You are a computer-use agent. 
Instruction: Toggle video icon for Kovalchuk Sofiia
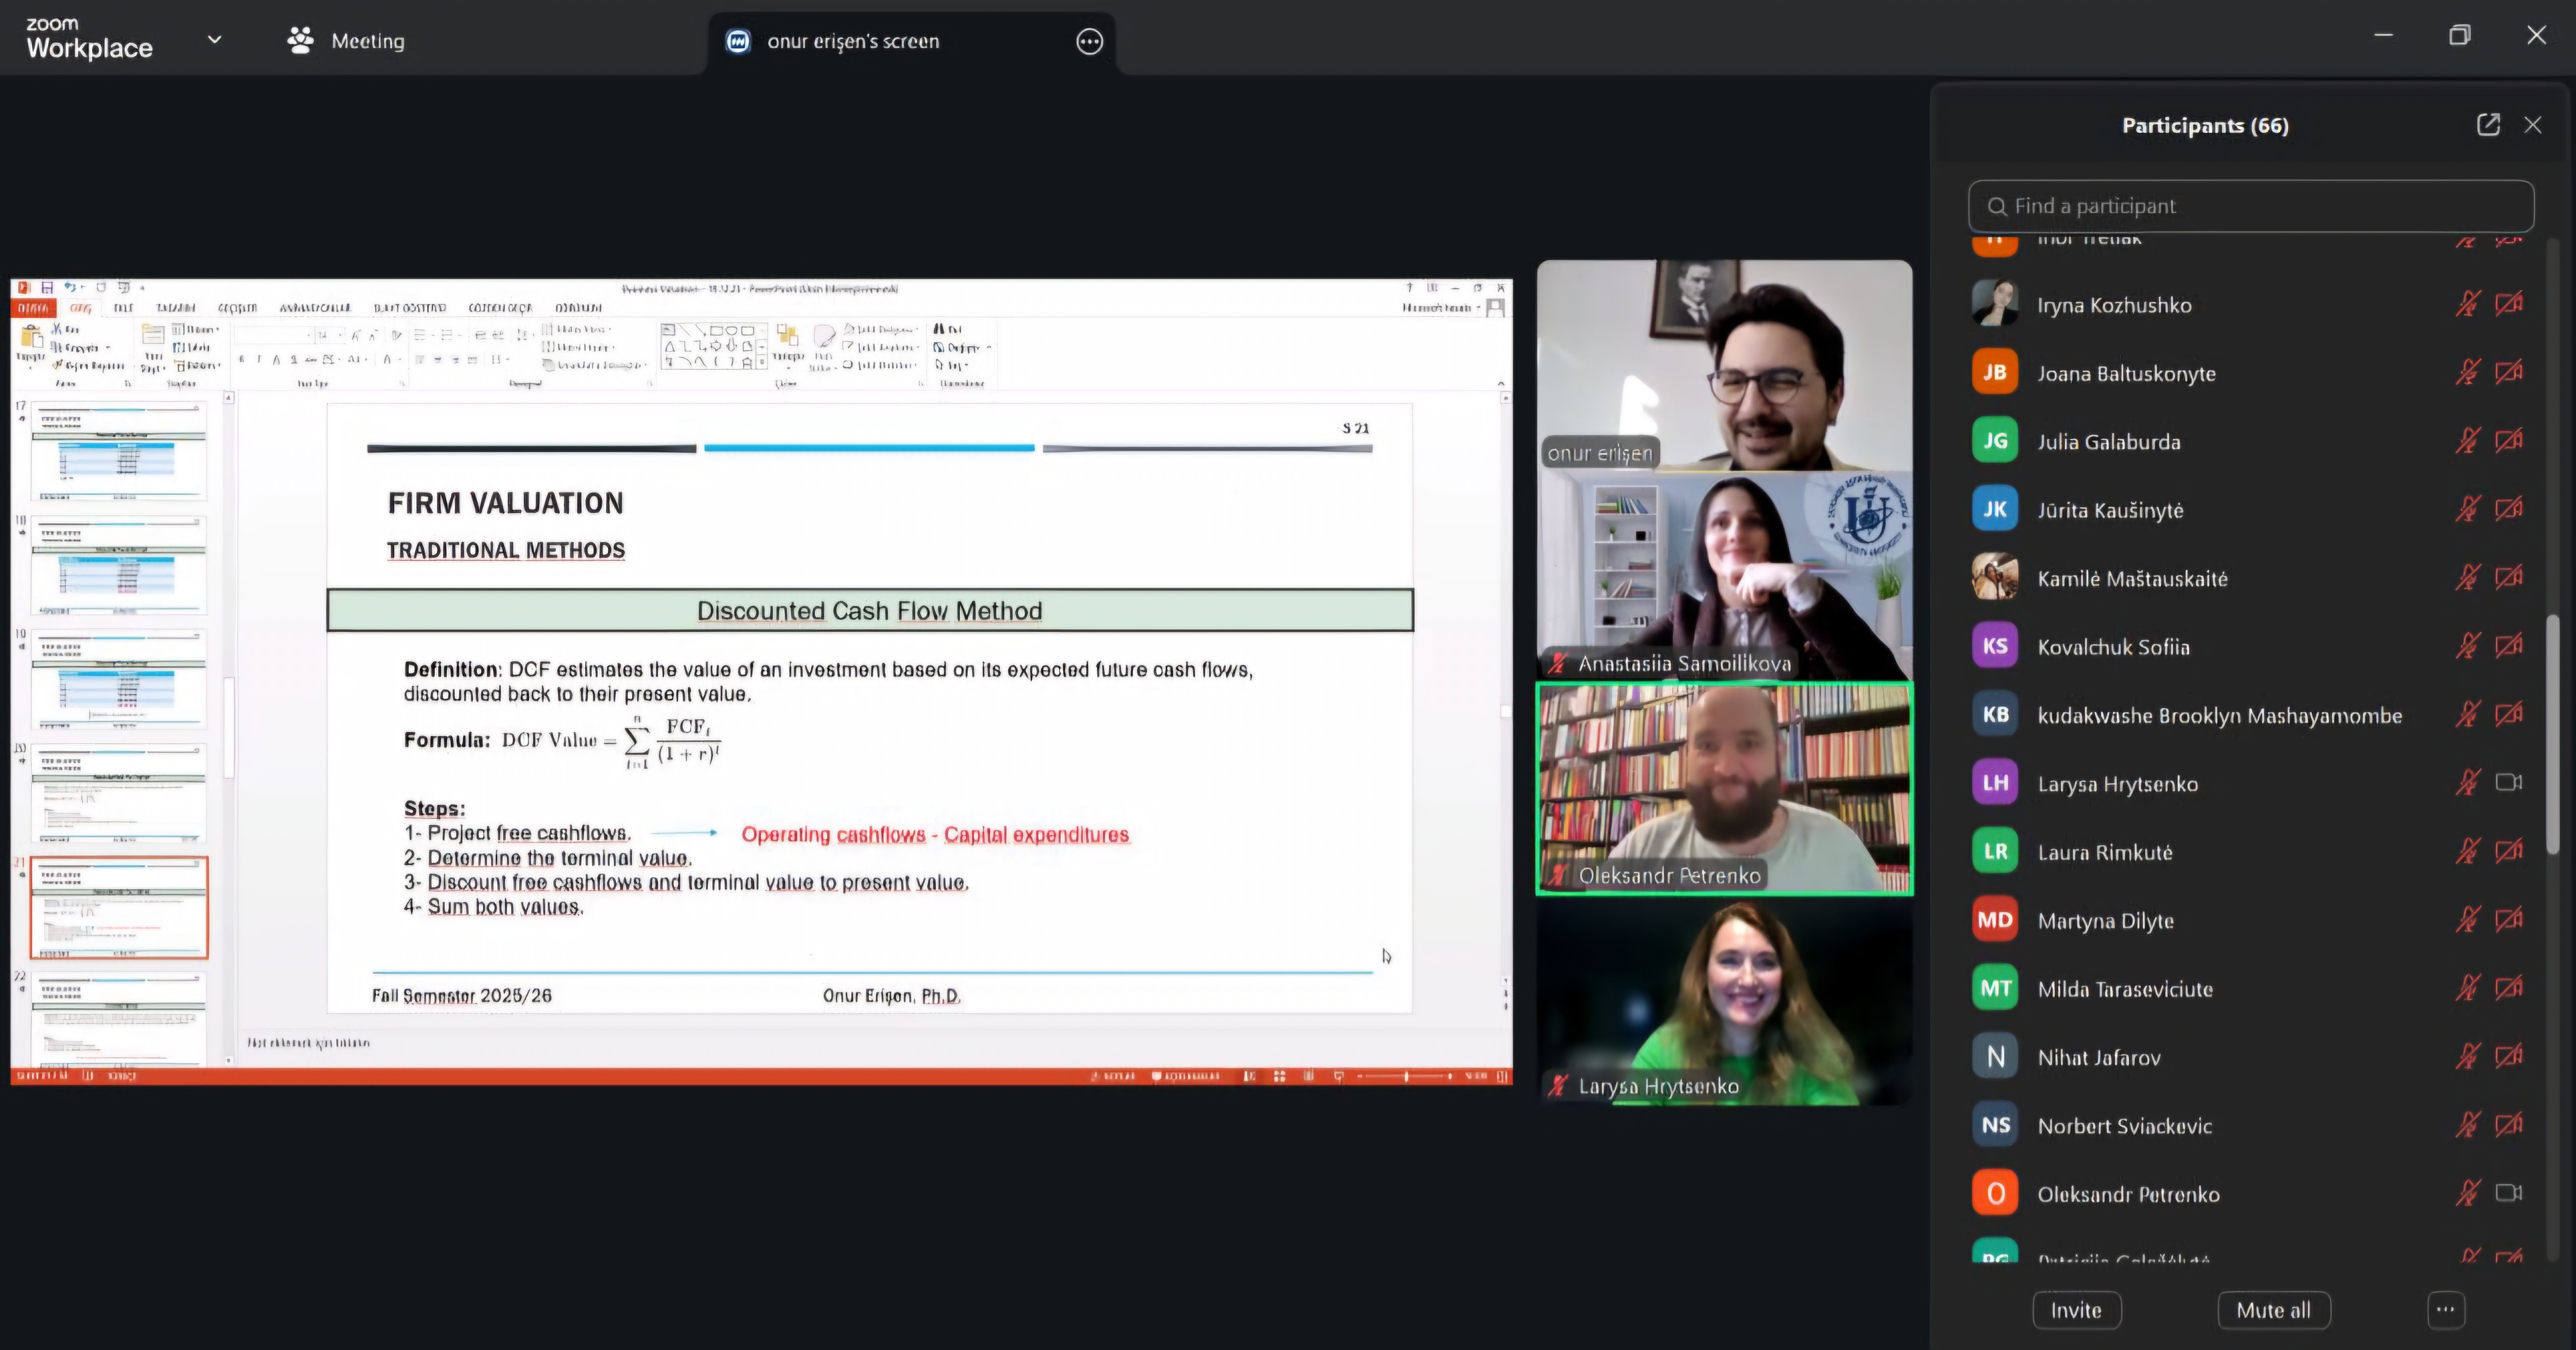[x=2508, y=646]
